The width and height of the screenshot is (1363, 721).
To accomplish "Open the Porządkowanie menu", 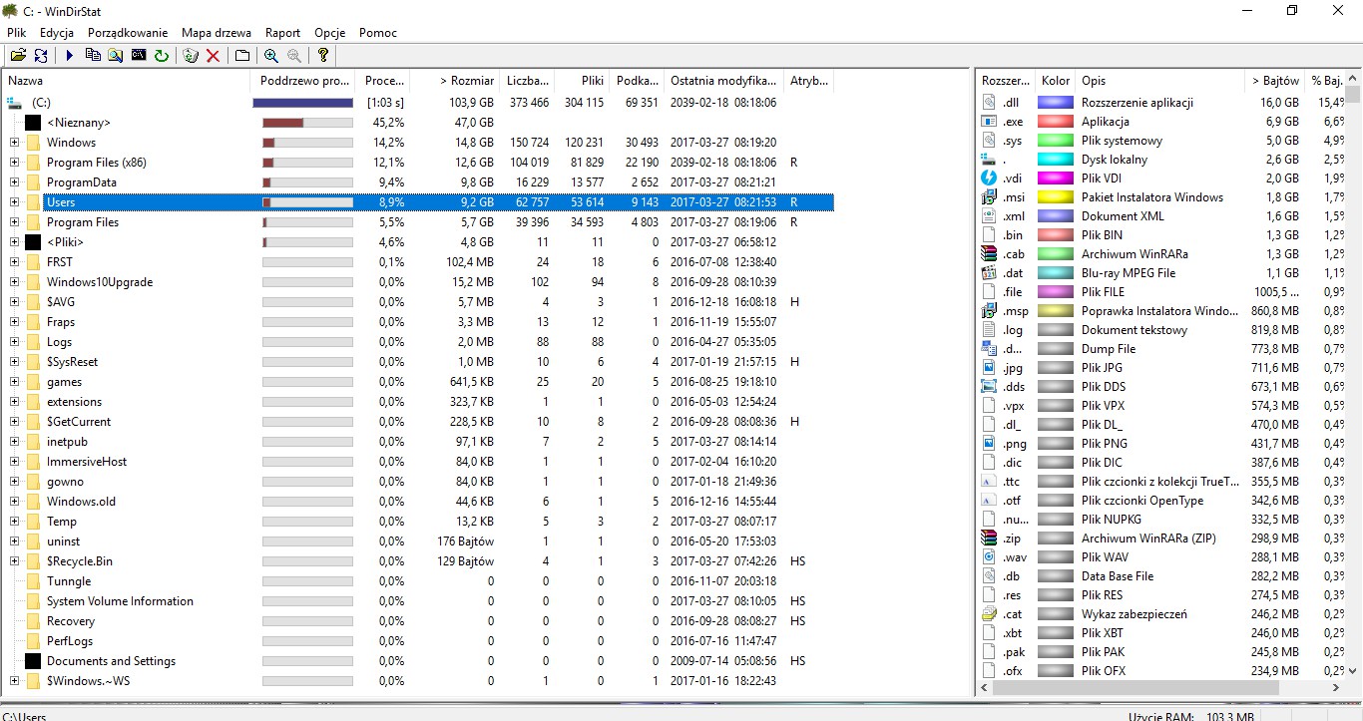I will pos(128,33).
